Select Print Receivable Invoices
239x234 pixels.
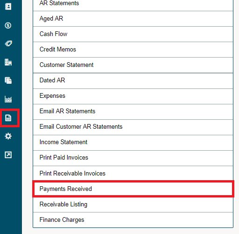coord(133,174)
